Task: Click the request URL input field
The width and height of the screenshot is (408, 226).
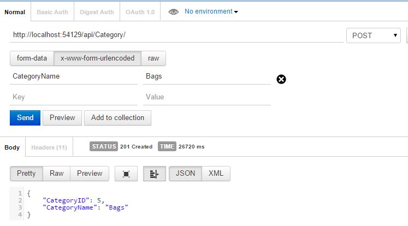Action: (x=175, y=35)
